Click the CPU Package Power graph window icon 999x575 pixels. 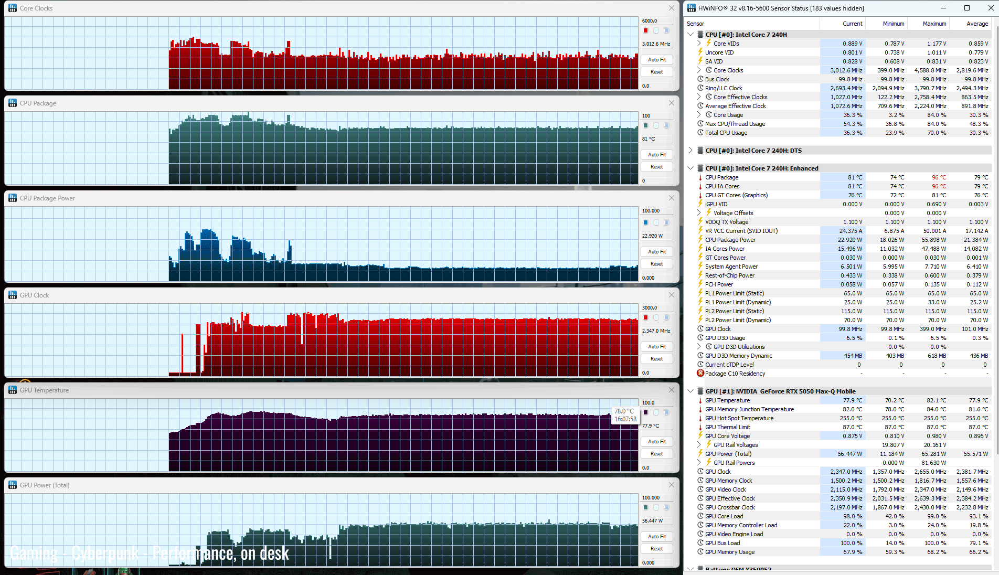coord(12,198)
